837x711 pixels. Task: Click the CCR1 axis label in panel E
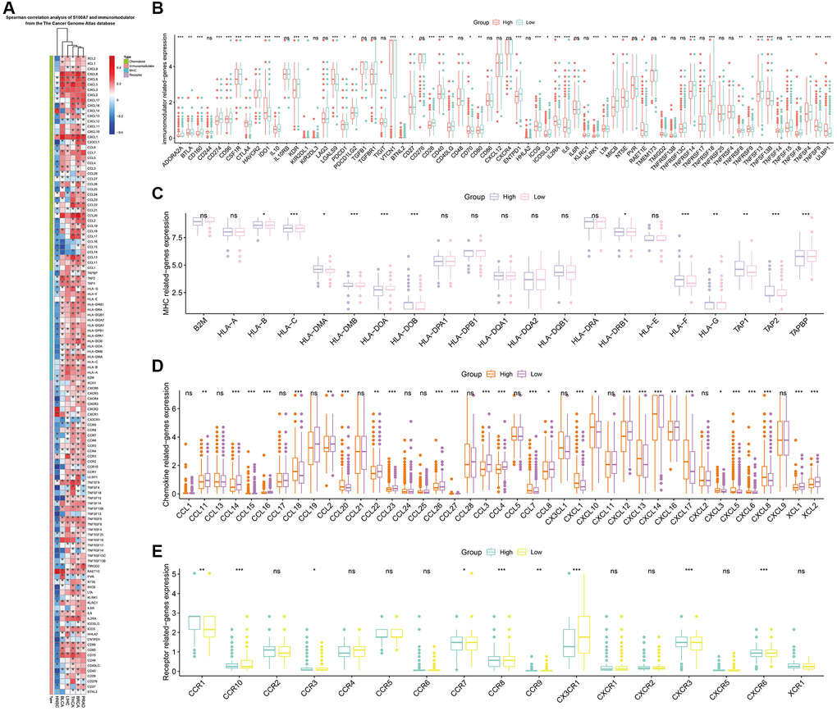pyautogui.click(x=199, y=689)
